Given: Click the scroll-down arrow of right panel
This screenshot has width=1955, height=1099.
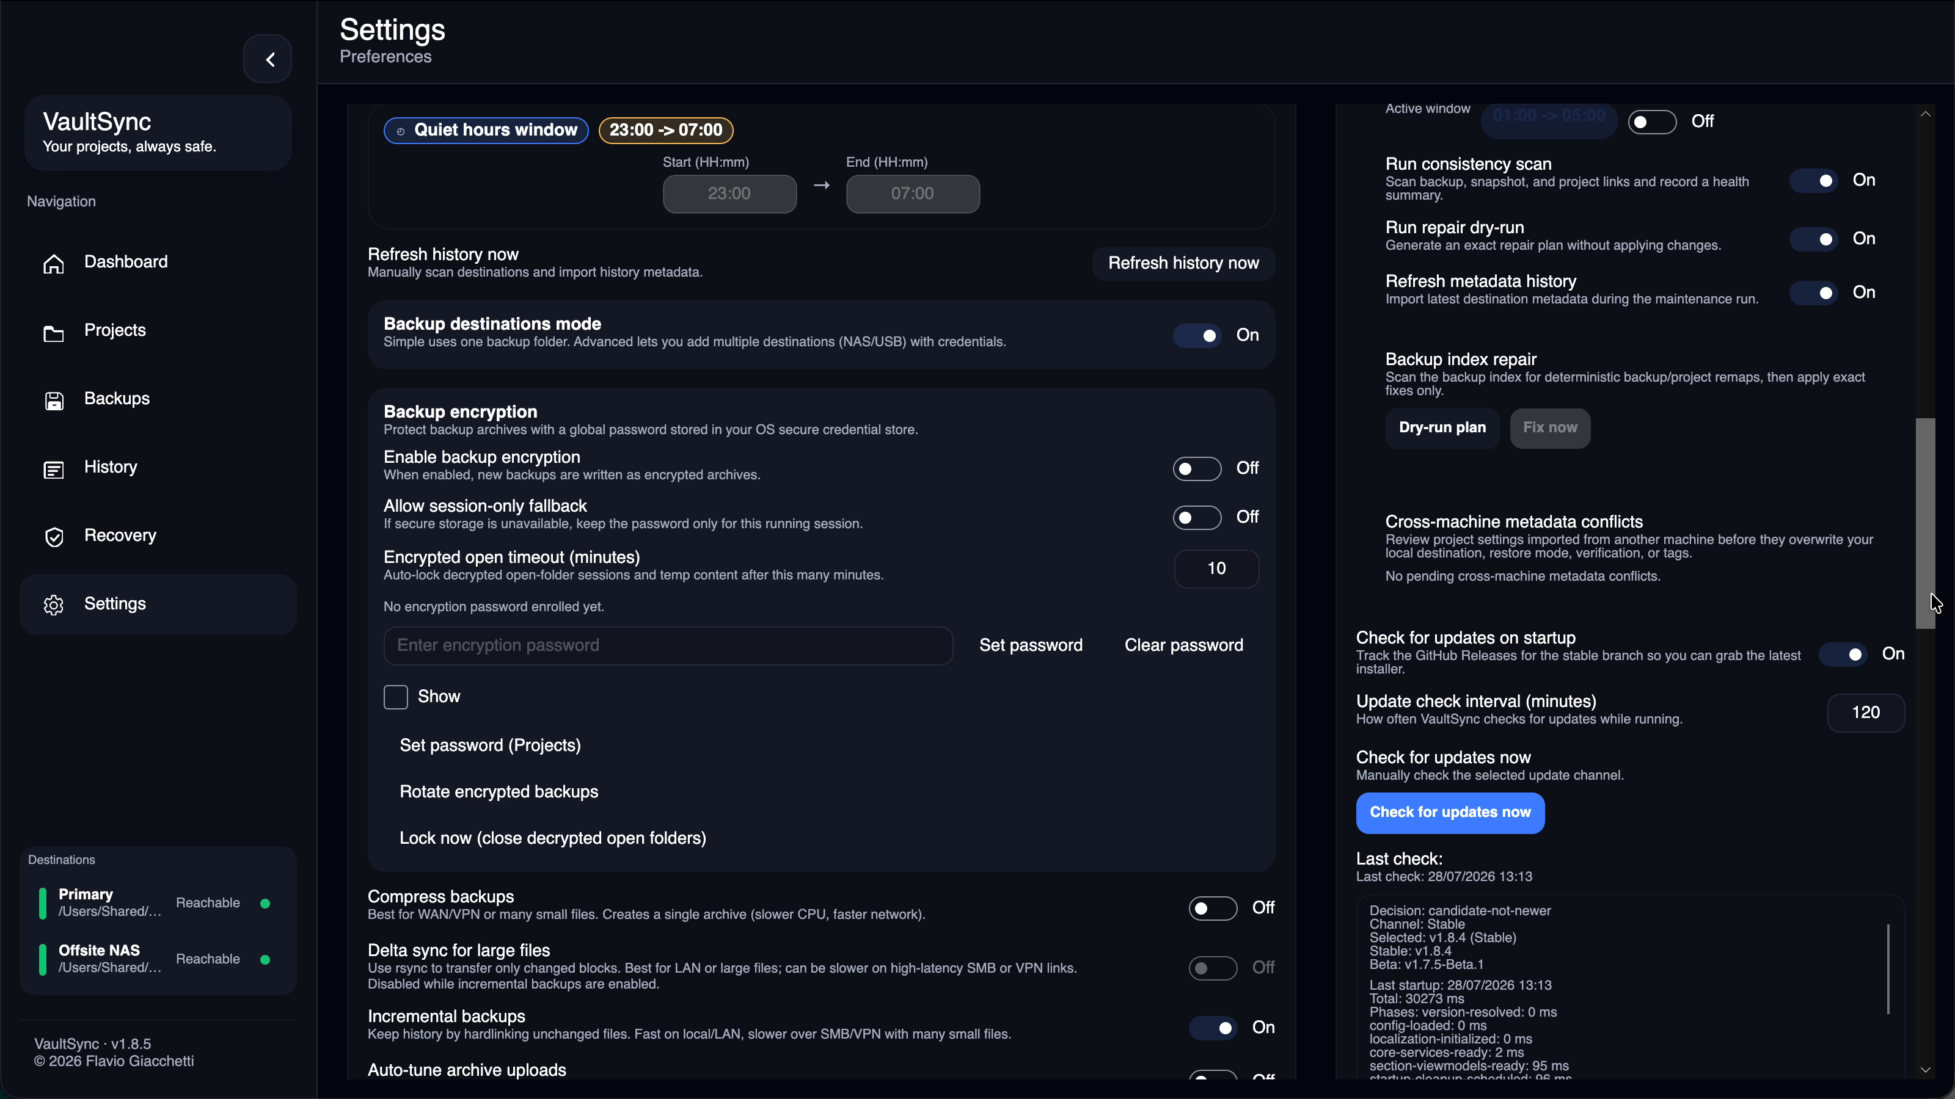Looking at the screenshot, I should pos(1926,1070).
